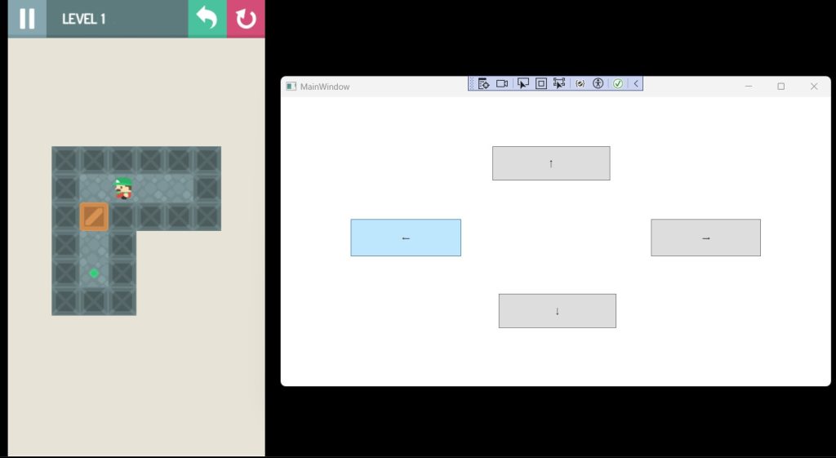The height and width of the screenshot is (458, 836).
Task: Click the MainWindow application icon
Action: [291, 87]
